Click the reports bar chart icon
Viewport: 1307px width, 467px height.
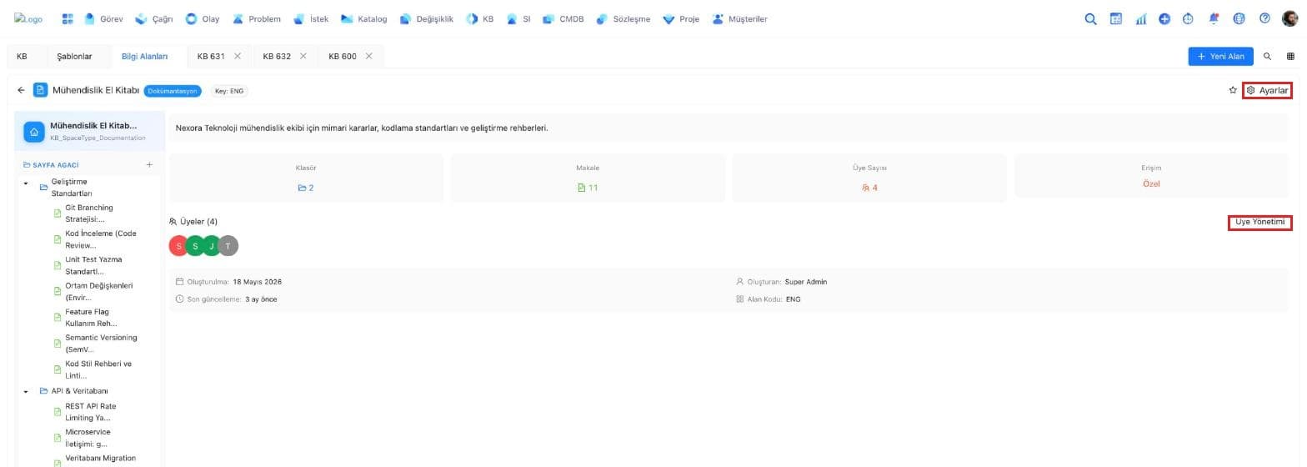point(1140,18)
